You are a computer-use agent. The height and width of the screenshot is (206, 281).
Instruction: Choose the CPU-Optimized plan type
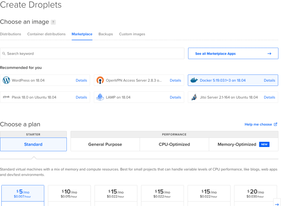click(174, 144)
